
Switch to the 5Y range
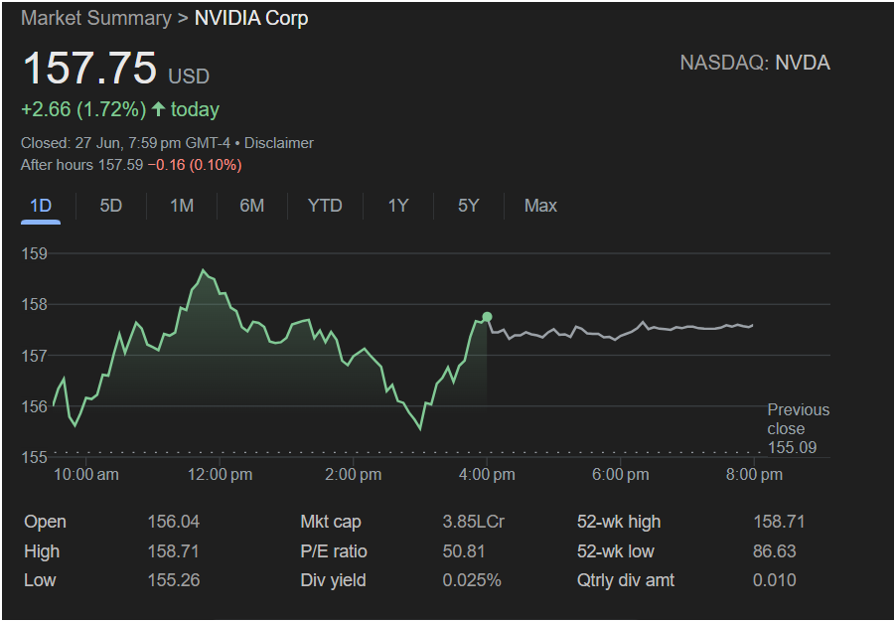pos(468,206)
